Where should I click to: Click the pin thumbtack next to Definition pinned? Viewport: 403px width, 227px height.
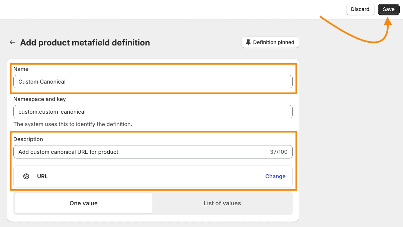point(248,42)
